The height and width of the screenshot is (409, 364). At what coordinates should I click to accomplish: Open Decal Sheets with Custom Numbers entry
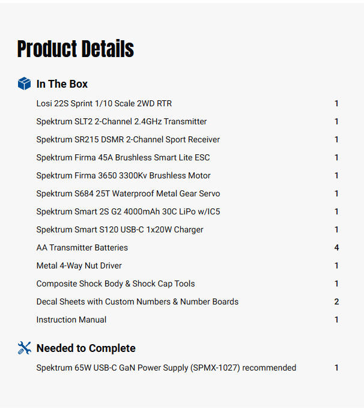tap(137, 301)
